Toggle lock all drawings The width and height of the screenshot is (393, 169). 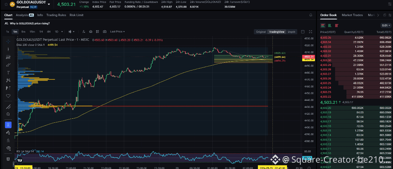pyautogui.click(x=8, y=140)
